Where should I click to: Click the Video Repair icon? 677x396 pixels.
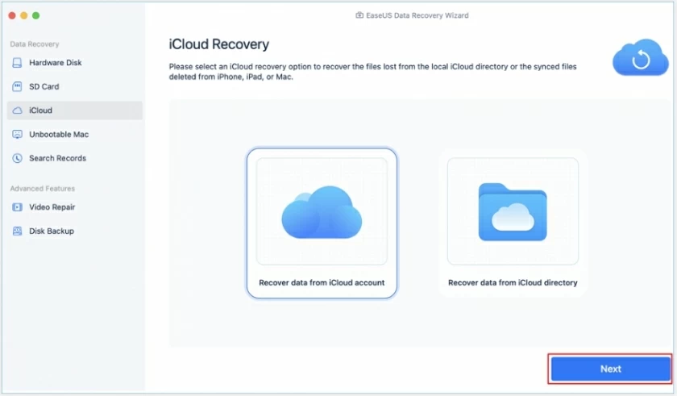17,207
